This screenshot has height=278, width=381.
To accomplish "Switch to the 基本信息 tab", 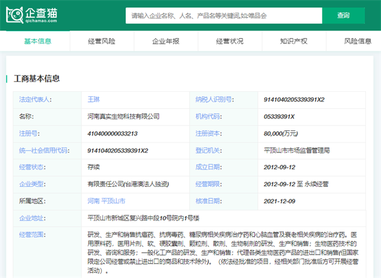I will pos(37,41).
